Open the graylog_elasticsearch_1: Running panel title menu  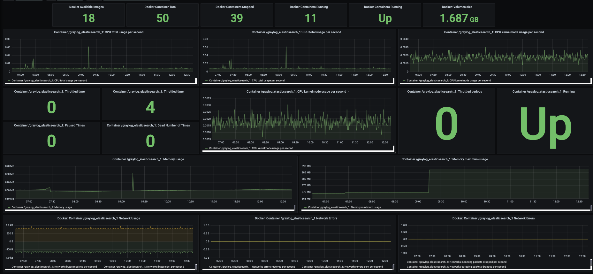pyautogui.click(x=543, y=92)
